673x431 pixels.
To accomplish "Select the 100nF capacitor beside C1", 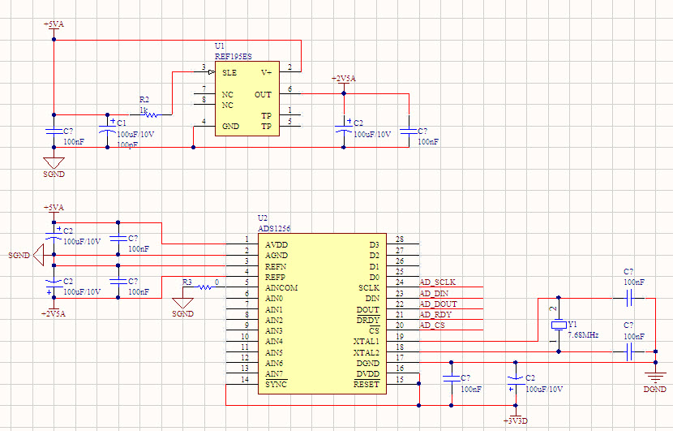I will point(54,131).
